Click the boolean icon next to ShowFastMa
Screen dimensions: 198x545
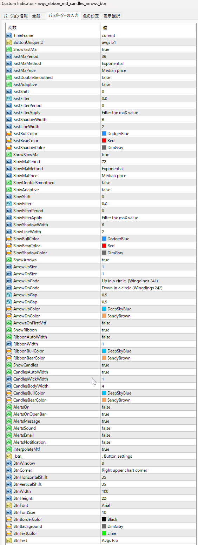pos(9,49)
